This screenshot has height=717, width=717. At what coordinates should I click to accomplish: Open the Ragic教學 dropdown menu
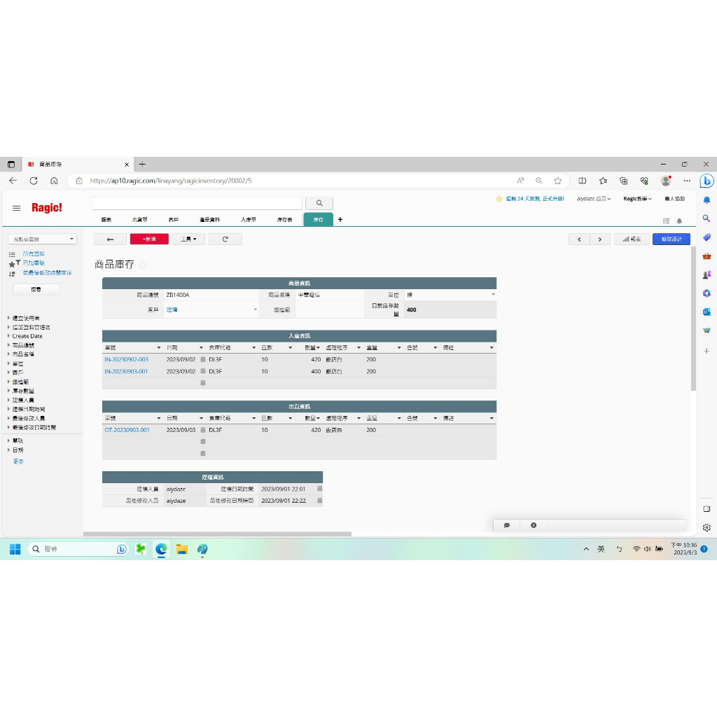tap(637, 199)
